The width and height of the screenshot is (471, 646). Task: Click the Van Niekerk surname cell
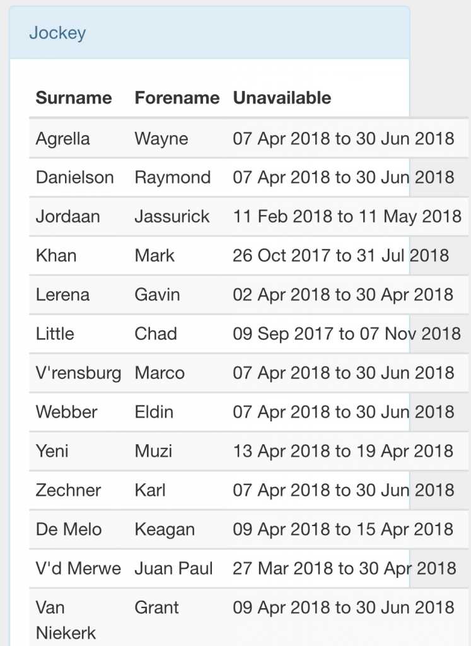tap(66, 620)
